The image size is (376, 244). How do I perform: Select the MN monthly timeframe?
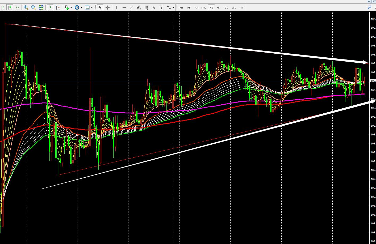coord(241,7)
